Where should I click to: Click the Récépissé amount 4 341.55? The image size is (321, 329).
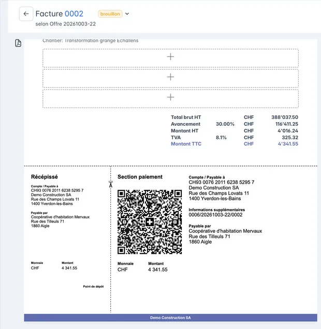69,268
